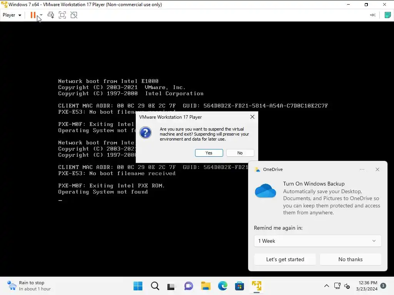
Task: Expand the power options dropdown arrow
Action: [x=41, y=15]
